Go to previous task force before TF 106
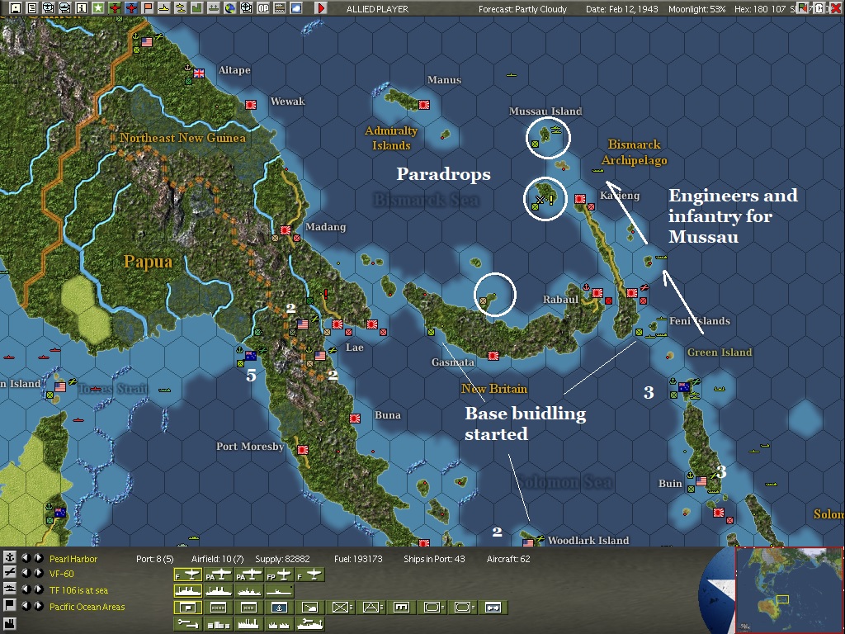 tap(26, 589)
